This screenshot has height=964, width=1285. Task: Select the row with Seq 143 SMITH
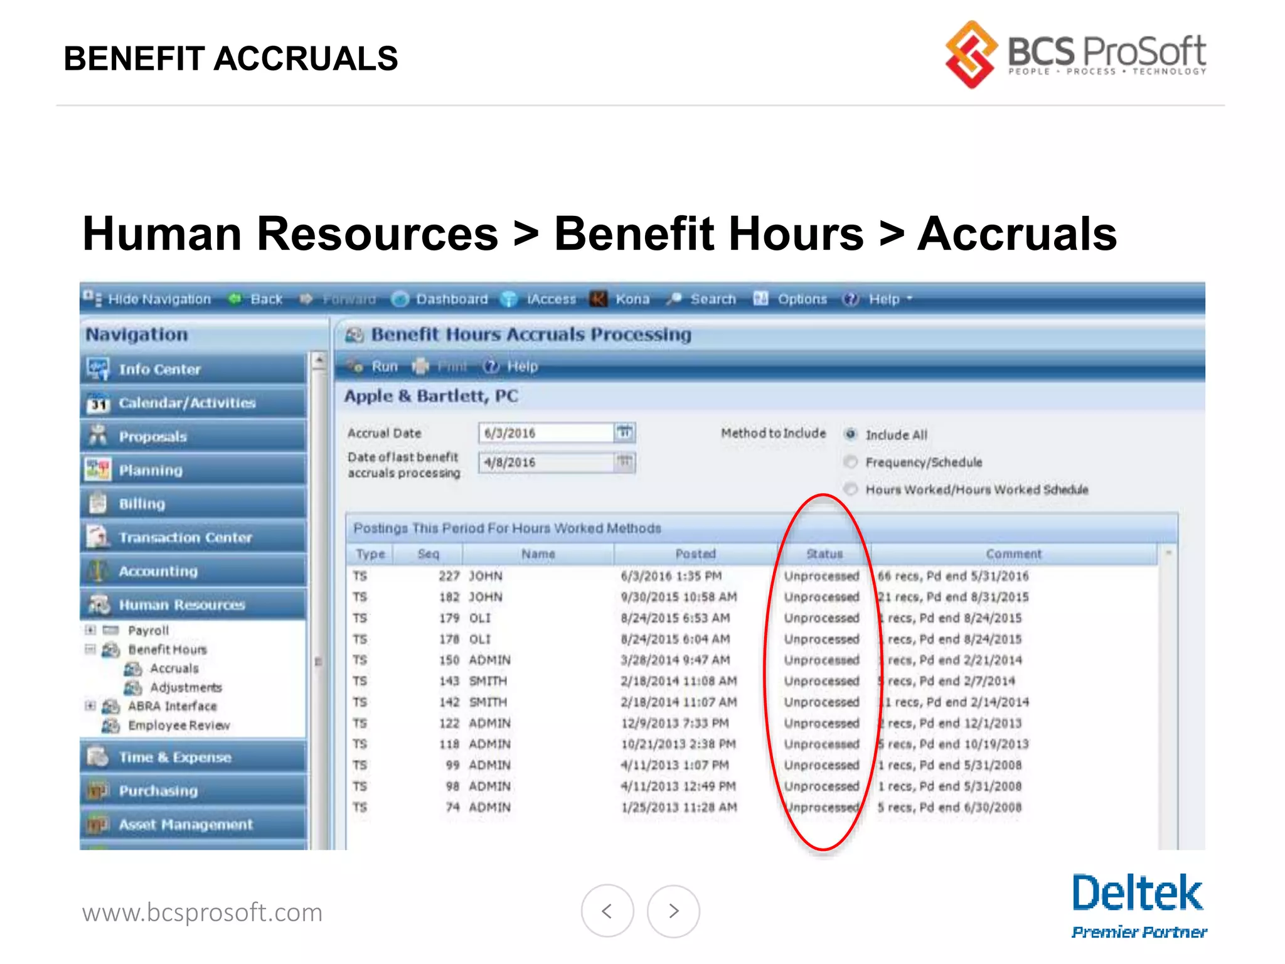pyautogui.click(x=753, y=681)
